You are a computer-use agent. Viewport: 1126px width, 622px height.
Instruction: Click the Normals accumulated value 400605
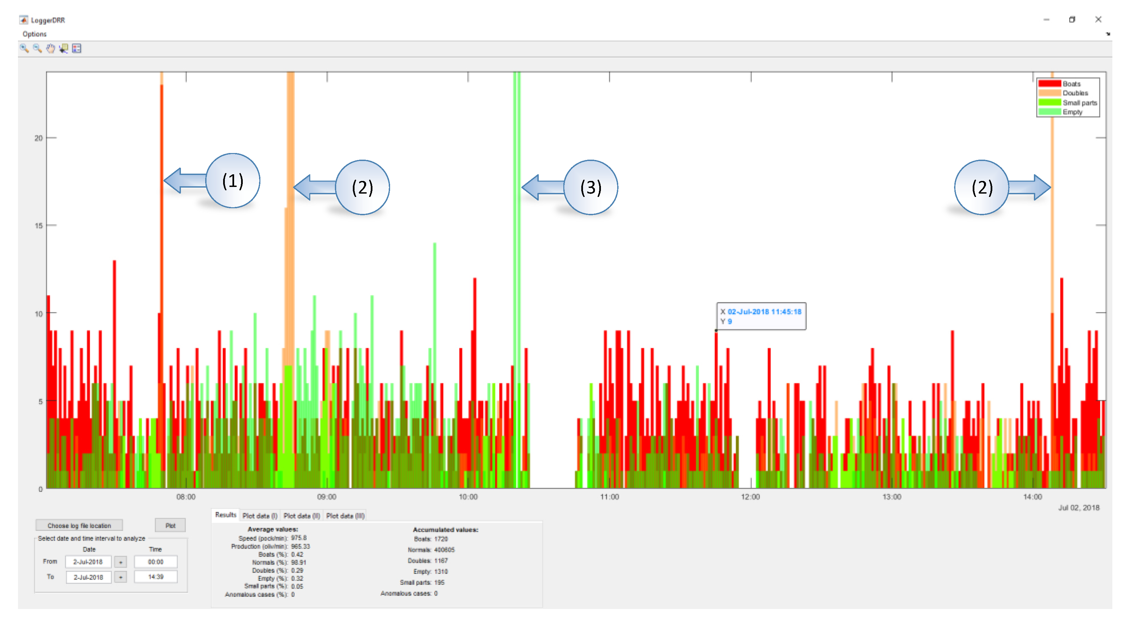click(444, 550)
